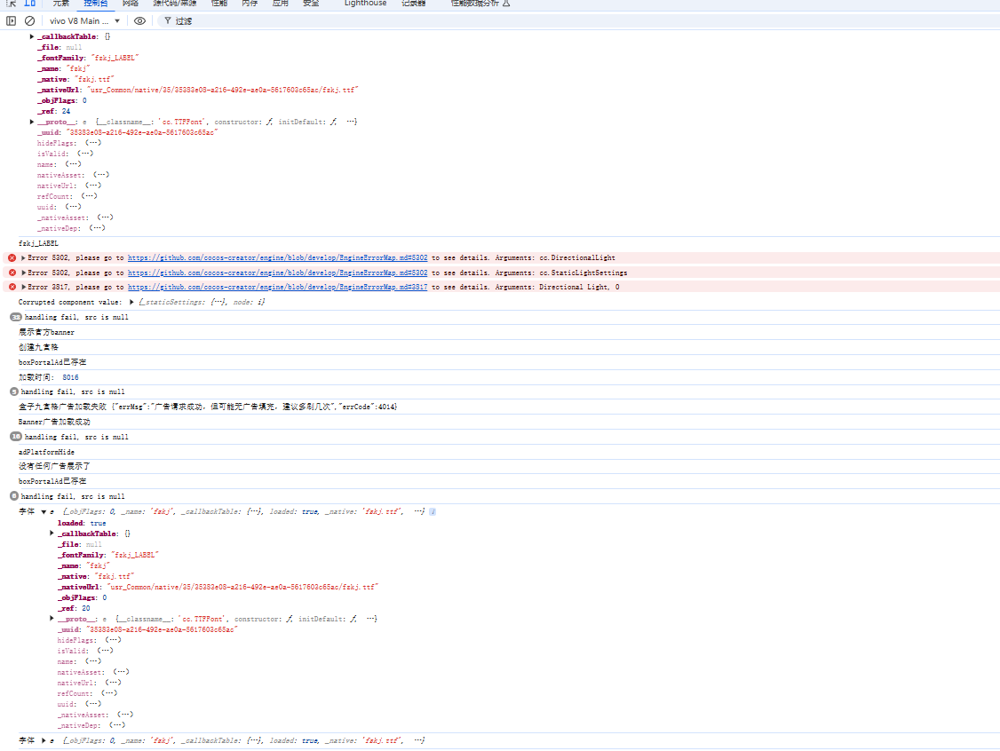This screenshot has width=1000, height=751.
Task: Open the 源代码/来源 tab
Action: point(175,4)
